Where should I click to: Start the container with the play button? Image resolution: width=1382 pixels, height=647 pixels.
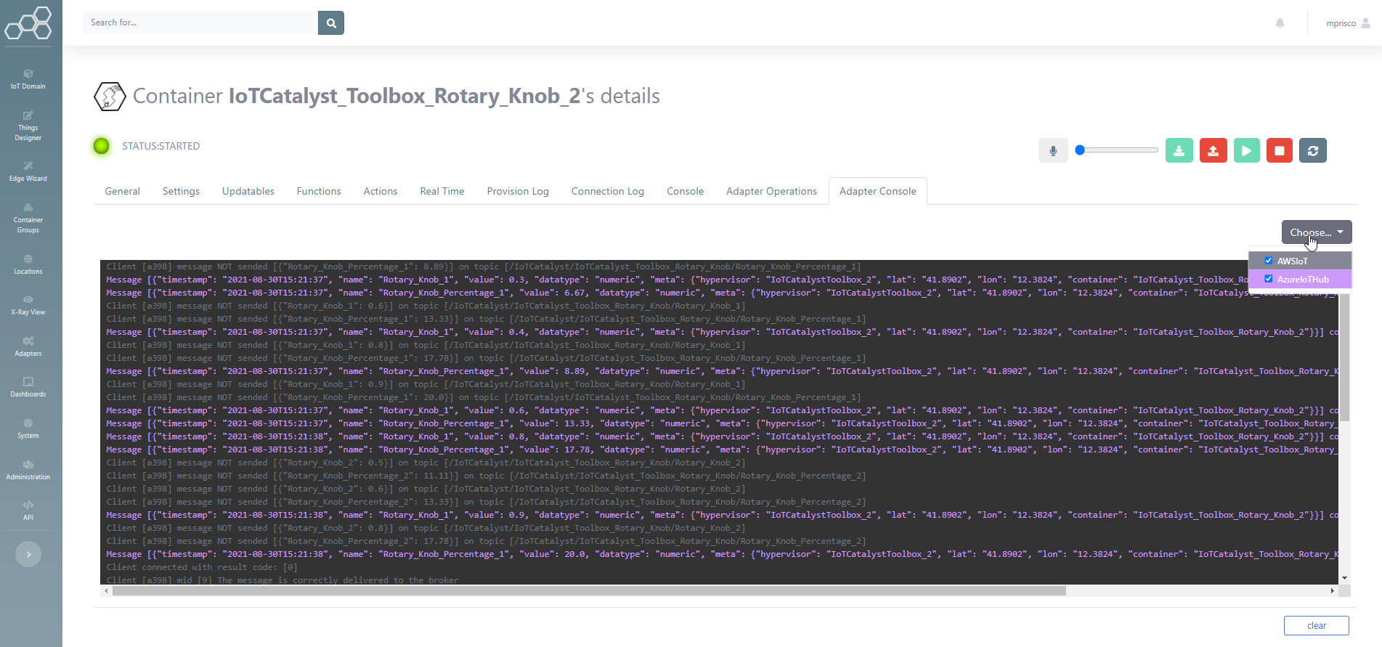coord(1246,150)
